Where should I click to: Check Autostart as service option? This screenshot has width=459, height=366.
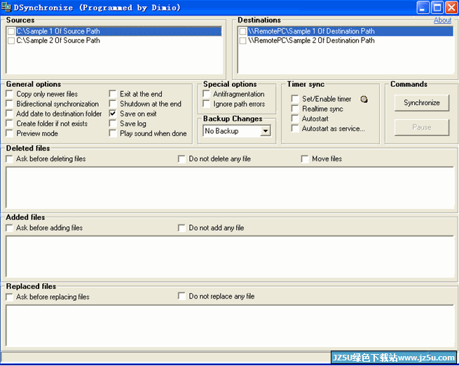click(x=295, y=128)
